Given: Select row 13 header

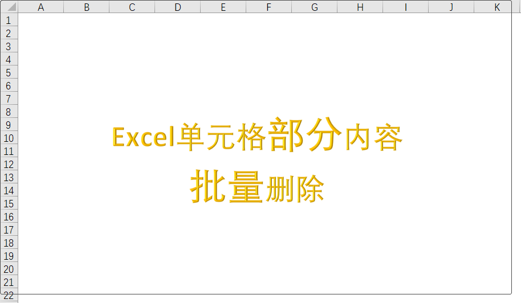Looking at the screenshot, I should pyautogui.click(x=9, y=178).
